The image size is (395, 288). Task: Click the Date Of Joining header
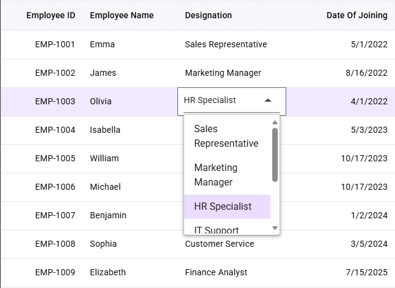(357, 15)
